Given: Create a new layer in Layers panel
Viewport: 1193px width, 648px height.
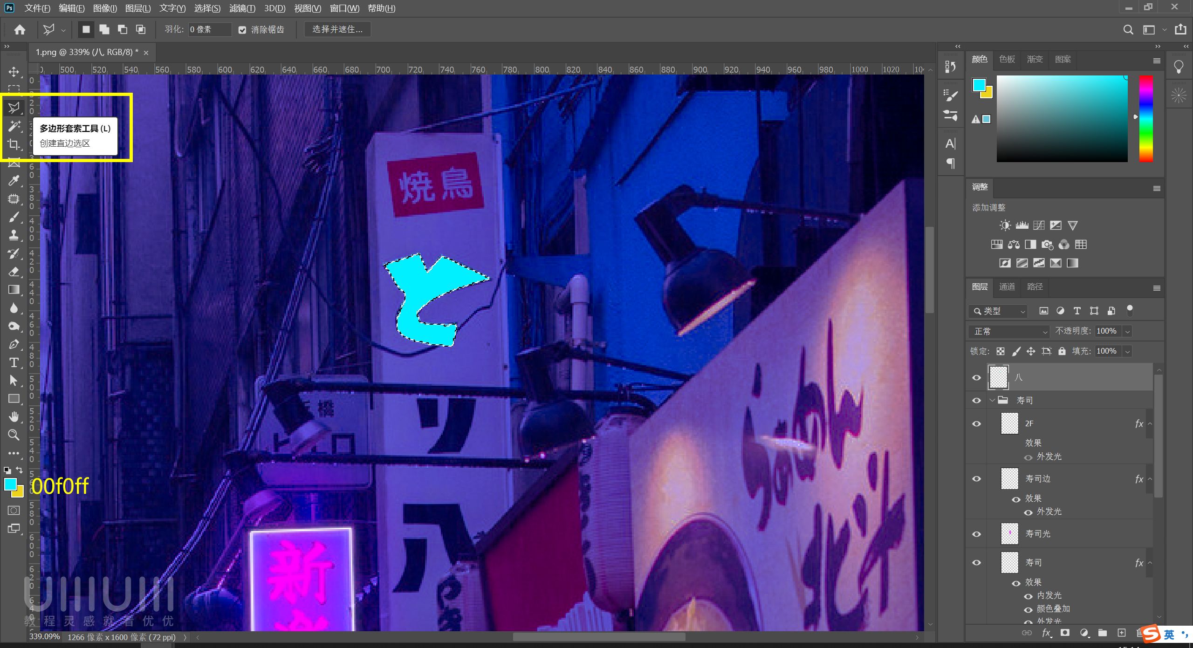Looking at the screenshot, I should pyautogui.click(x=1122, y=633).
